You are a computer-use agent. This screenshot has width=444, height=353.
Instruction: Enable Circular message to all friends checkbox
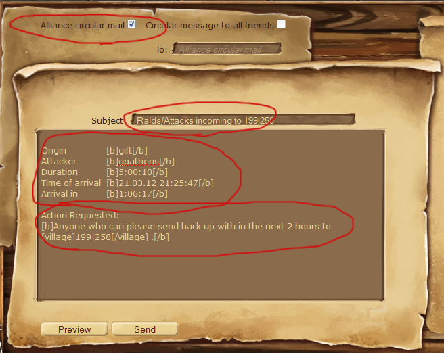[x=281, y=24]
